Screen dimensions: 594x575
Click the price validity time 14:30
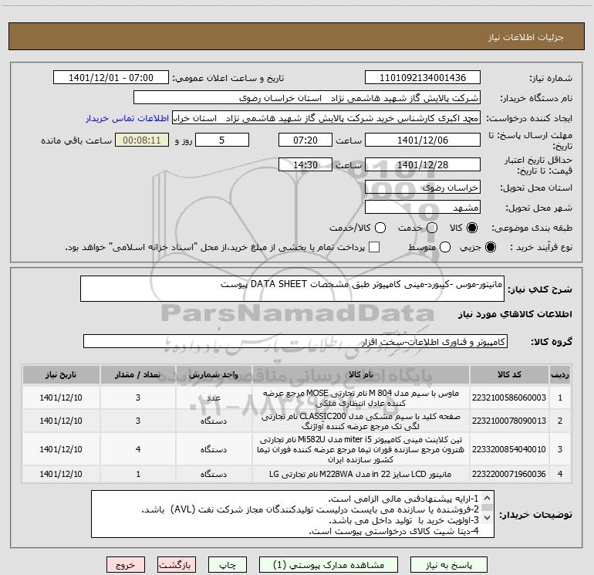pyautogui.click(x=305, y=164)
